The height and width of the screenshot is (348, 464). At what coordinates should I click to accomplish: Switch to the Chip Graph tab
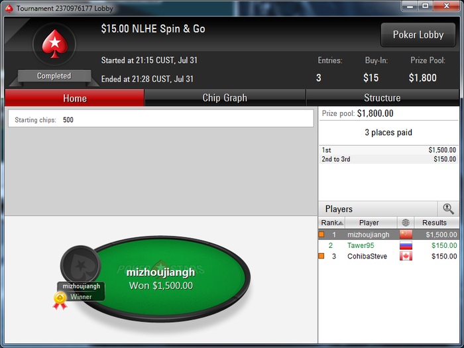point(225,98)
